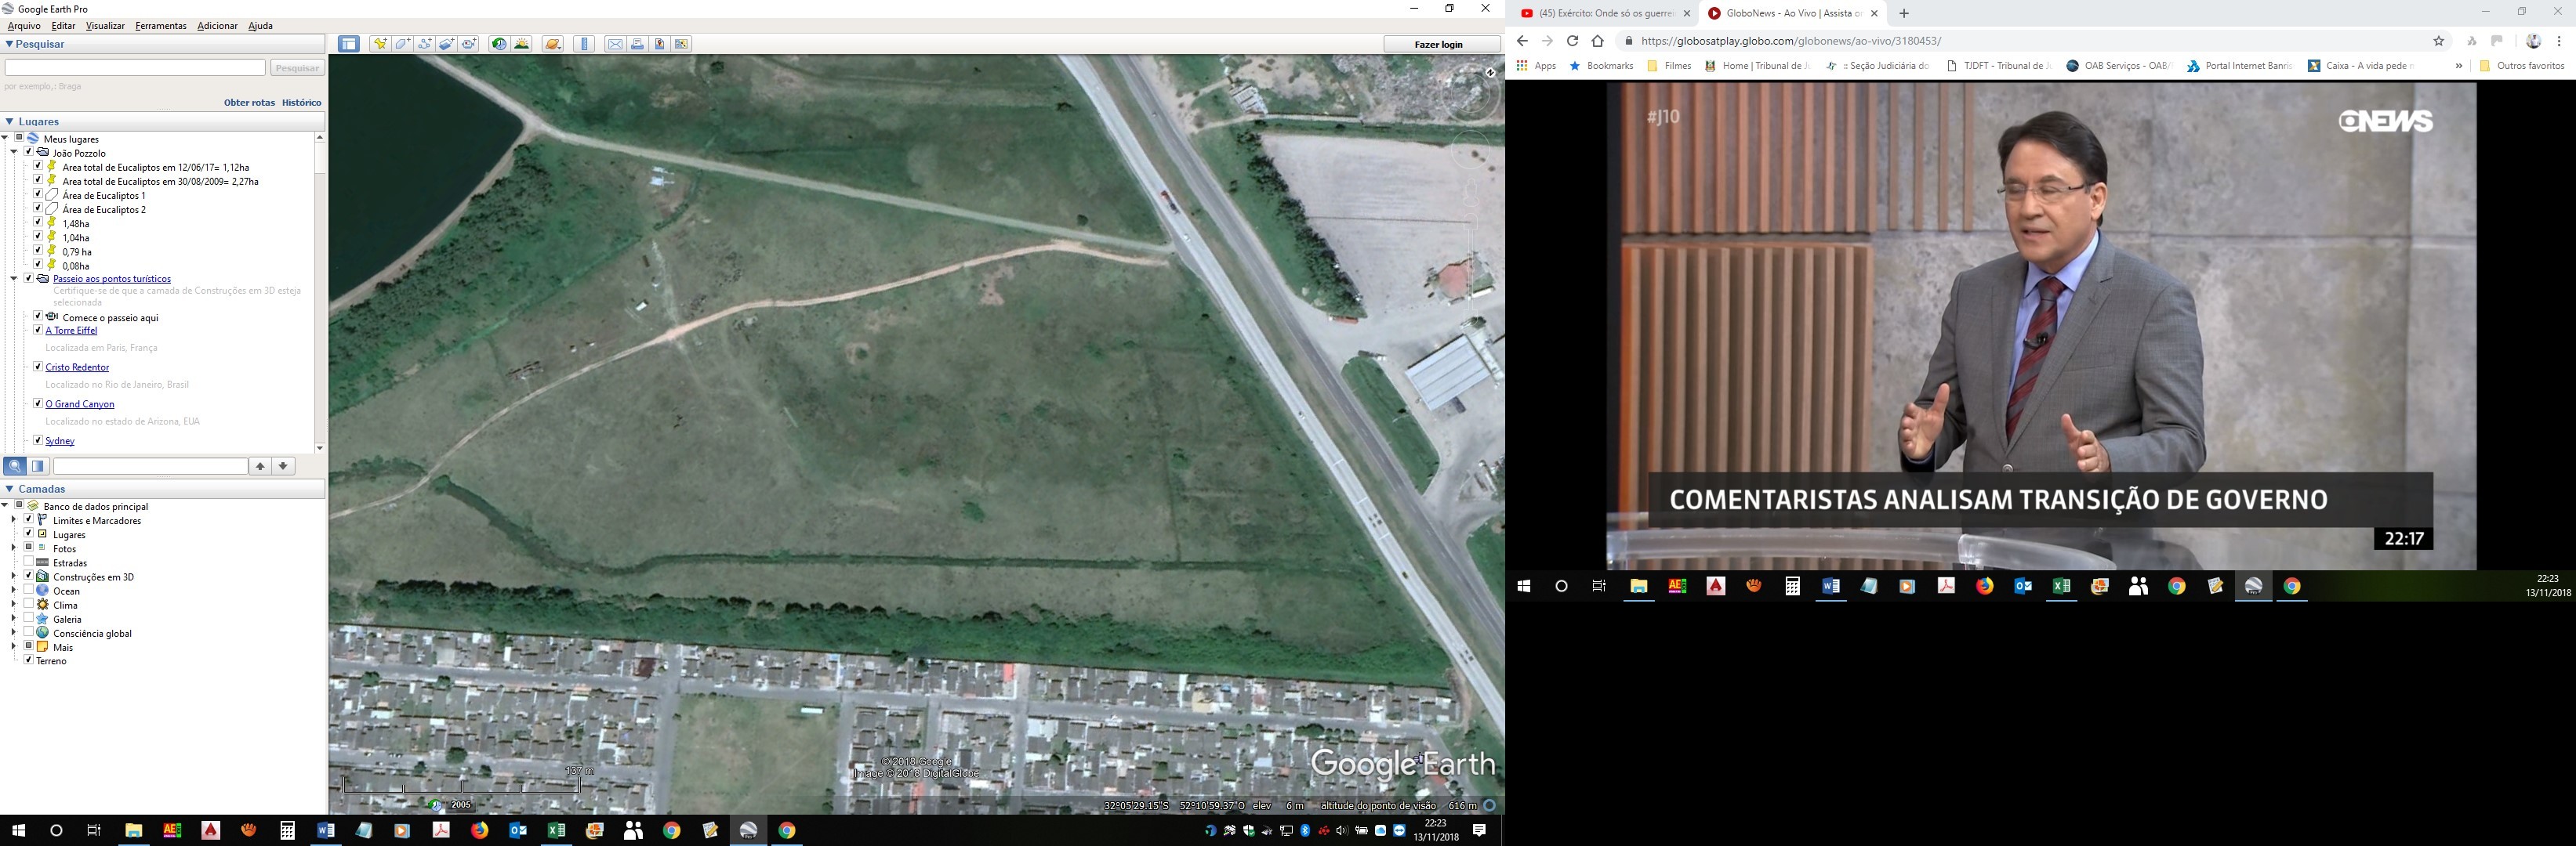Open the ruler measurement tool
Screen dimensions: 2576x846
[586, 44]
